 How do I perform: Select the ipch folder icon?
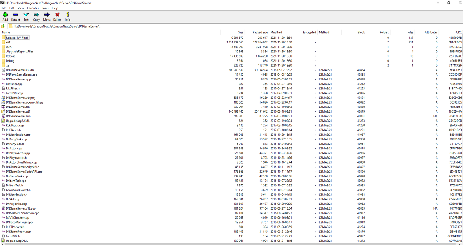(3, 47)
